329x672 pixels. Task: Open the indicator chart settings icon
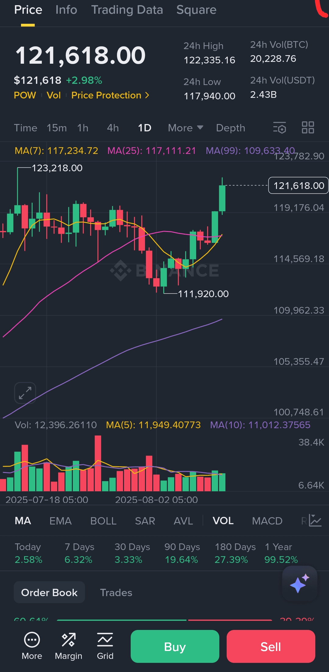[315, 521]
